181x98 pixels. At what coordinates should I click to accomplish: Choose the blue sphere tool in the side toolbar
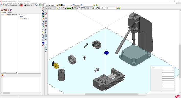pyautogui.click(x=43, y=14)
